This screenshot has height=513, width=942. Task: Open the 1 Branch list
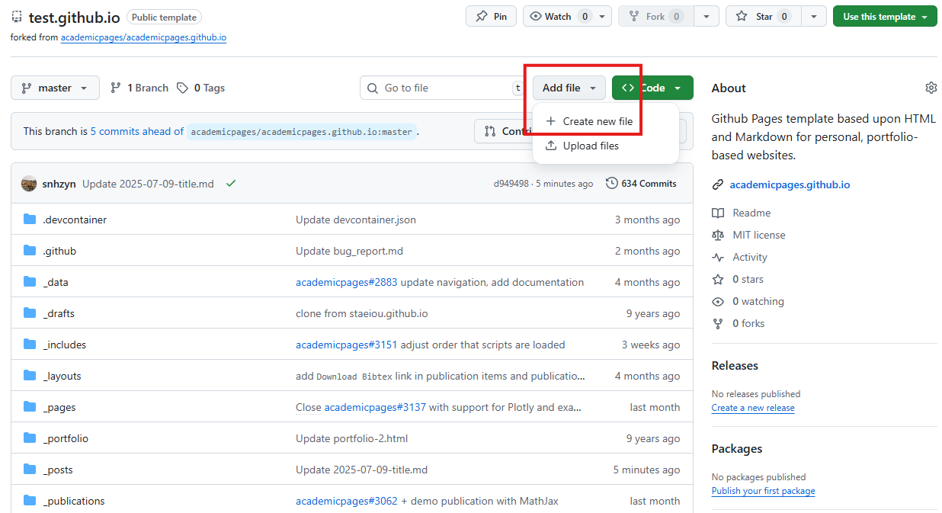(x=139, y=88)
